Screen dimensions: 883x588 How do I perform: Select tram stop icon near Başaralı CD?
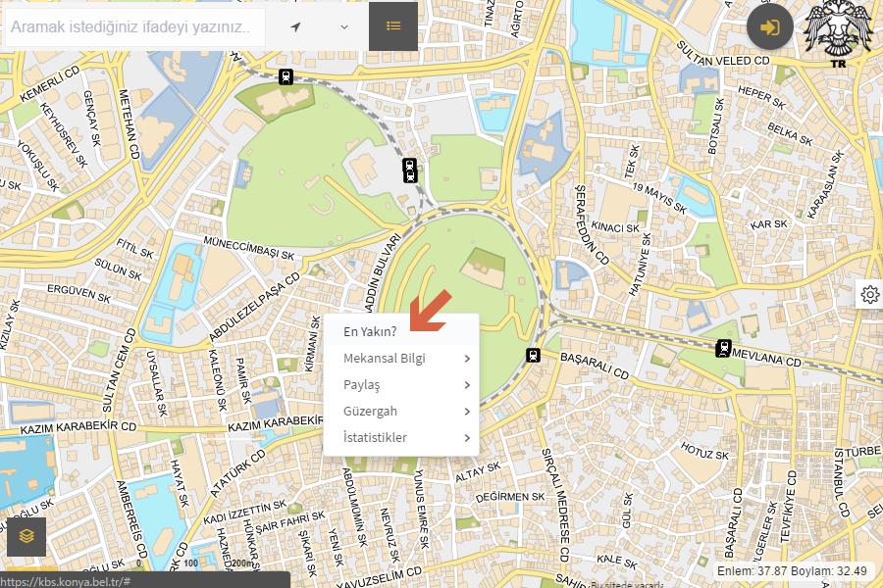pyautogui.click(x=534, y=355)
